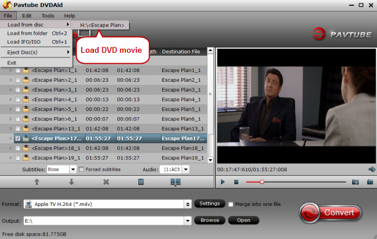Expand the Escape Plan>1_1 tree row
The width and height of the screenshot is (377, 239).
click(x=10, y=70)
